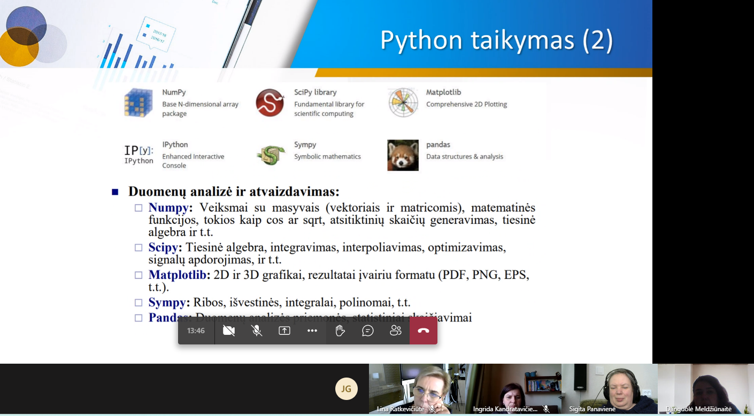Click the muted mic icon beside Ingrida Kandratavičienė
Image resolution: width=754 pixels, height=416 pixels.
[545, 409]
